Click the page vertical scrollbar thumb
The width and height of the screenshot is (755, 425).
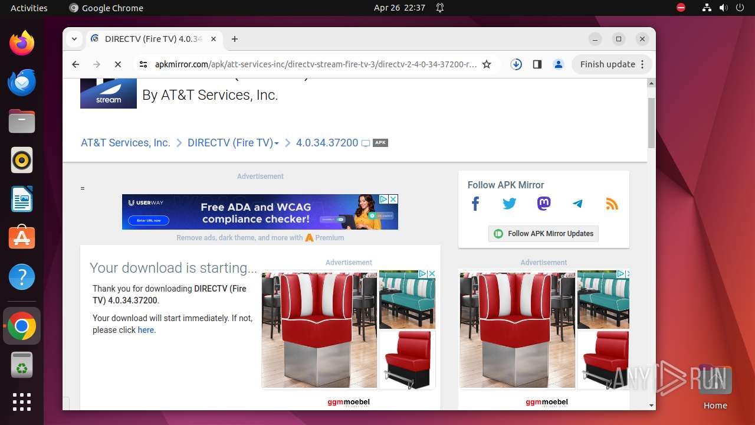[x=651, y=123]
